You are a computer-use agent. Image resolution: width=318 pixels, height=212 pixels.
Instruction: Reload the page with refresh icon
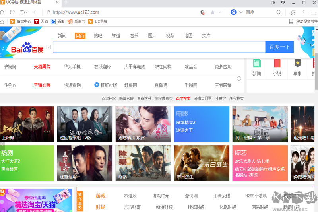point(12,12)
